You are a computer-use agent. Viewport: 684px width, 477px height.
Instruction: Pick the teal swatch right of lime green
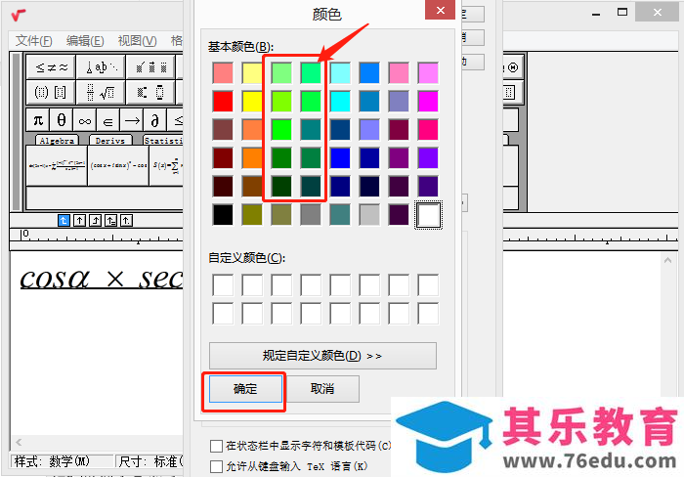(311, 130)
